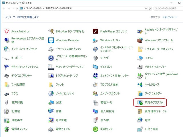Expand chevron after the address bar icon
Image resolution: width=183 pixels, height=137 pixels.
24,8
